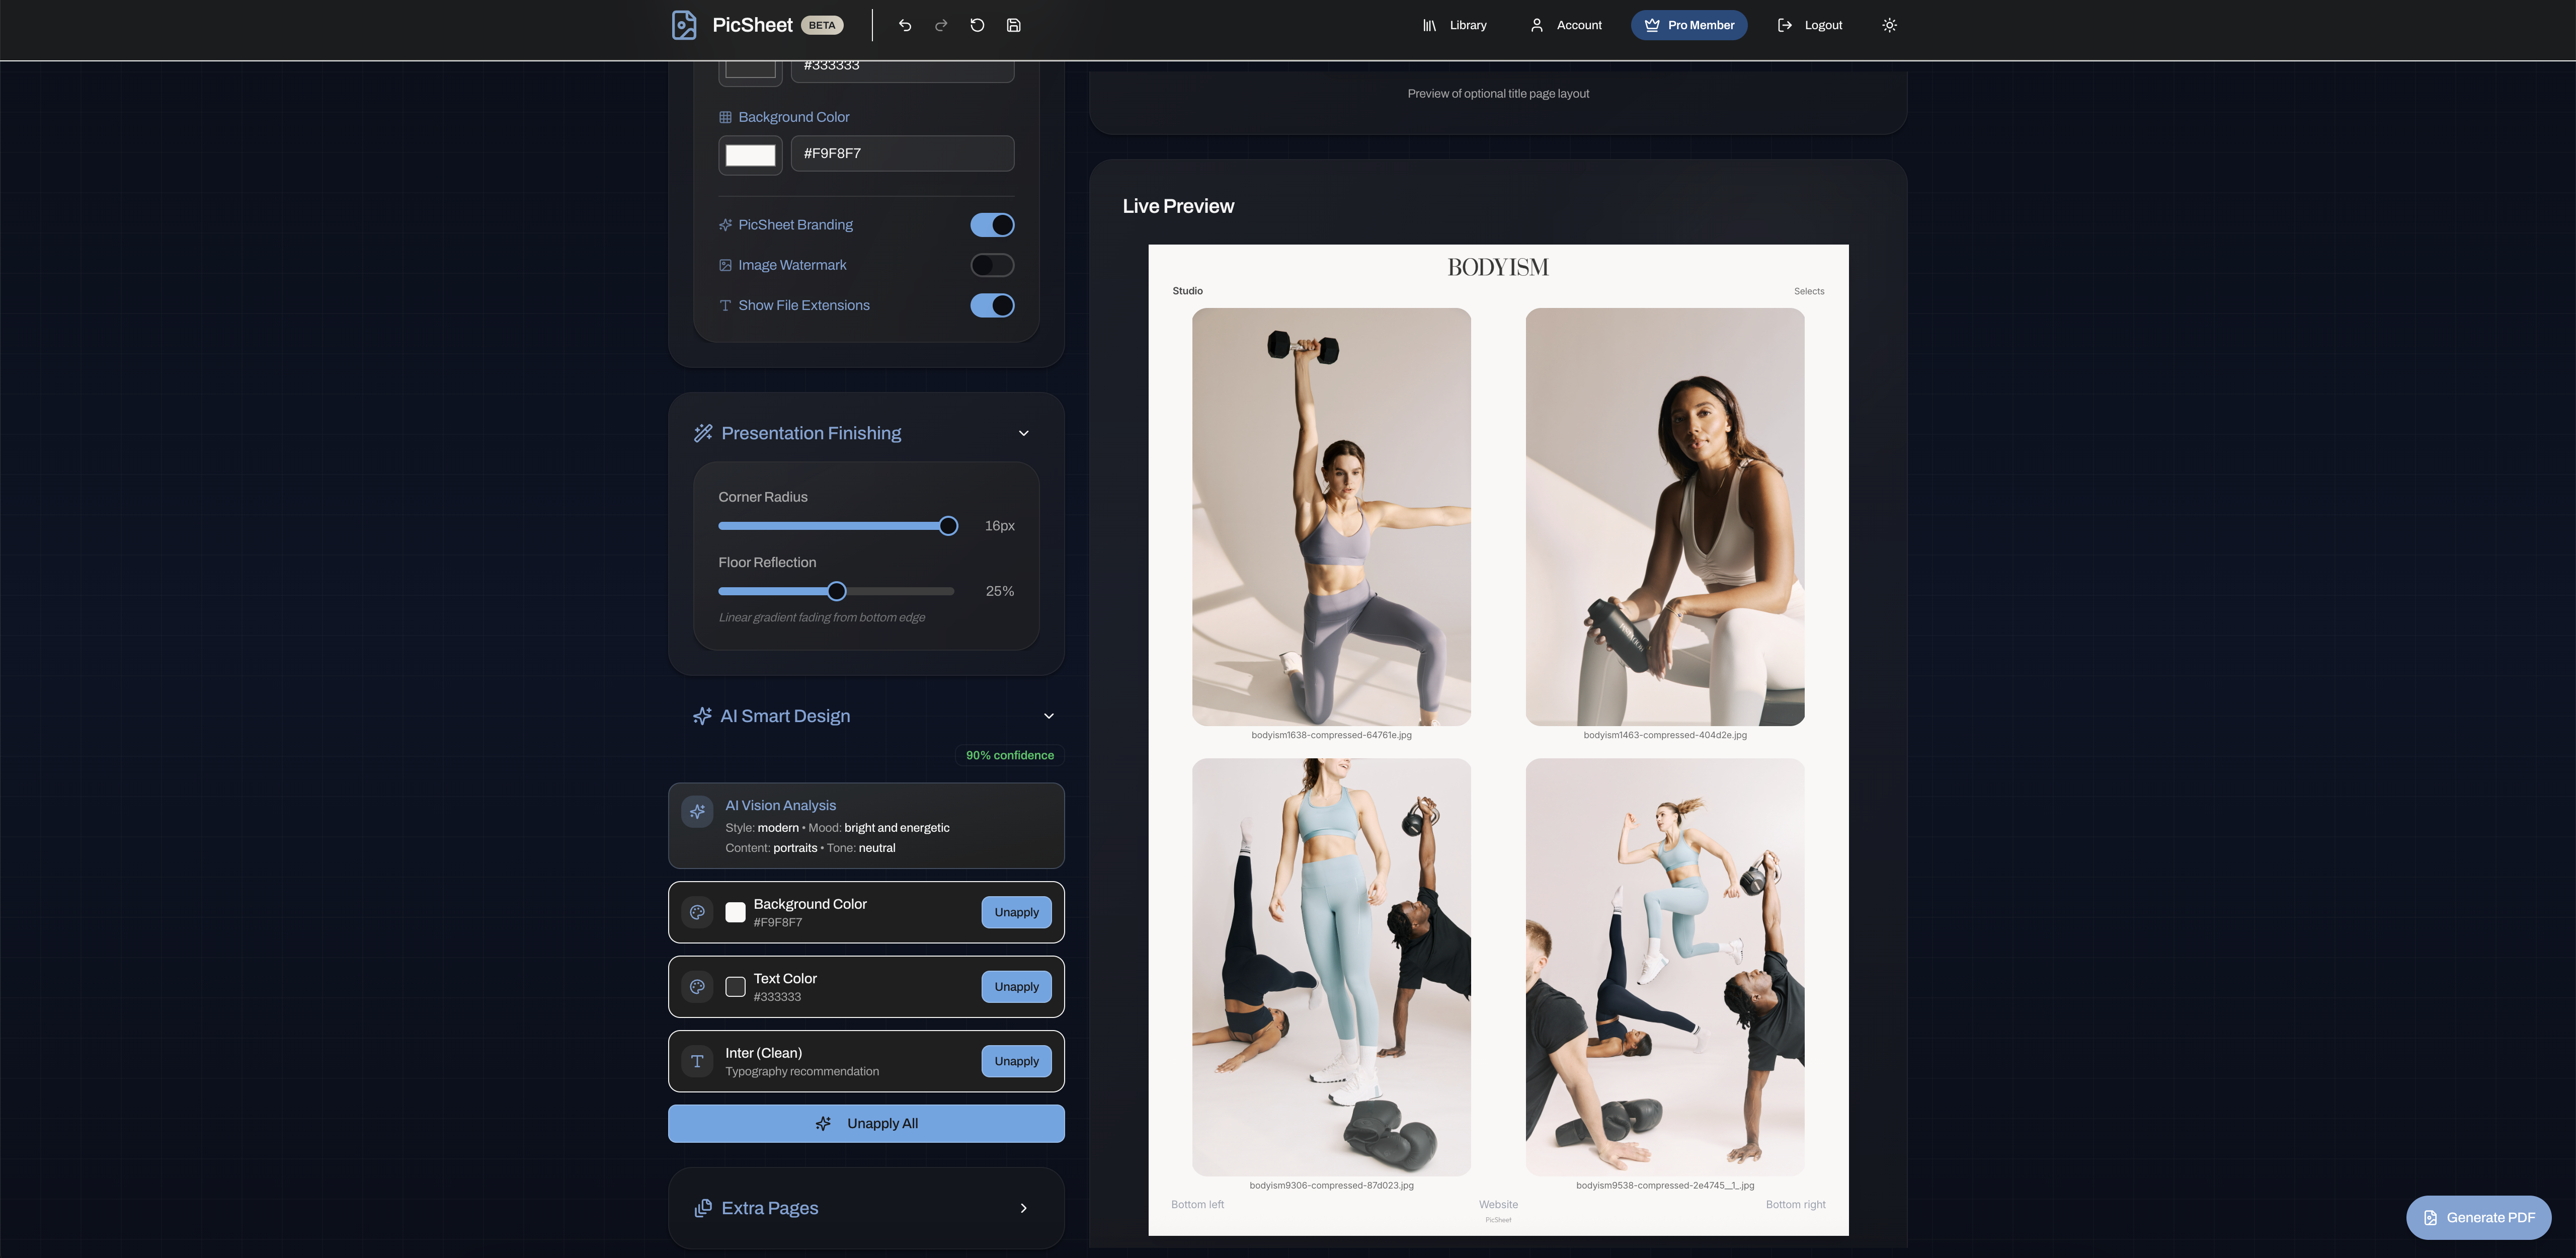
Task: Click the Bottom right footer text
Action: [1795, 1205]
